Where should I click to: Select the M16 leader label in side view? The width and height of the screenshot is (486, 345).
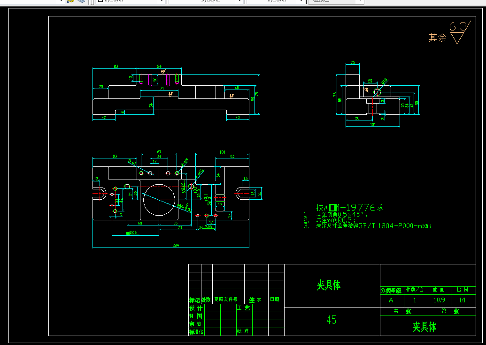click(x=385, y=82)
